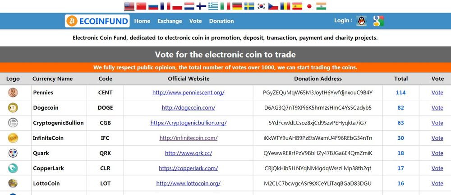Open the dogecoin.com website link
The width and height of the screenshot is (451, 195).
point(189,108)
